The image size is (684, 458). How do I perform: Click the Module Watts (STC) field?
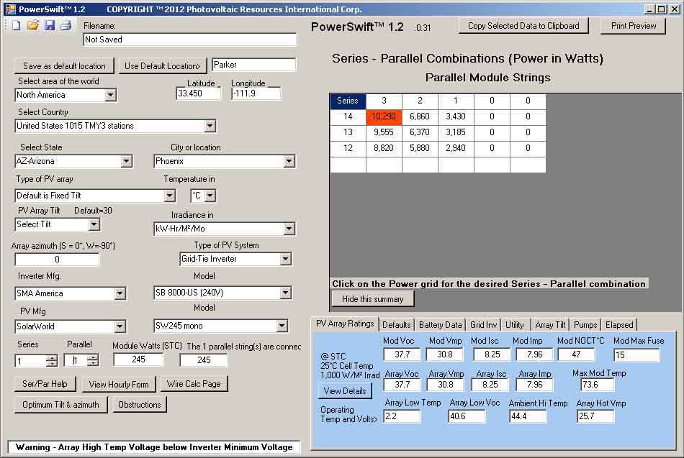tap(138, 359)
